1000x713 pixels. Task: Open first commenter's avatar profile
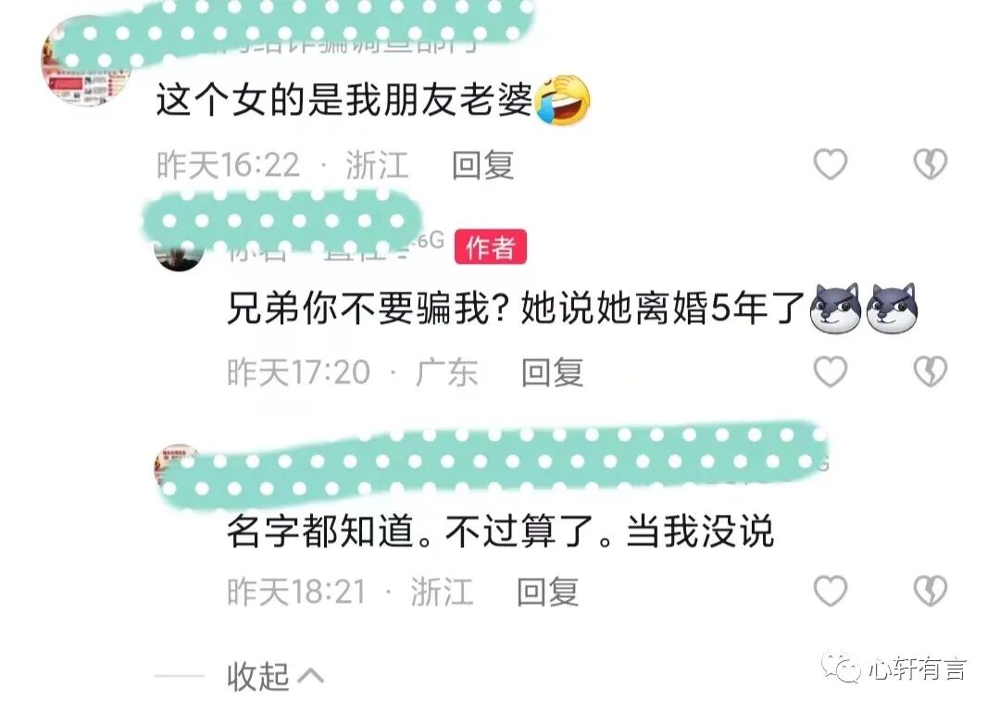(x=84, y=62)
